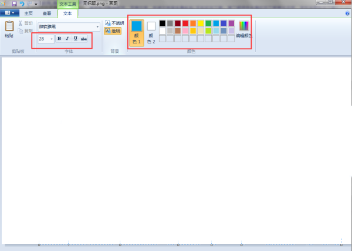This screenshot has height=251, width=352.
Task: Toggle Italic text formatting
Action: coord(67,39)
